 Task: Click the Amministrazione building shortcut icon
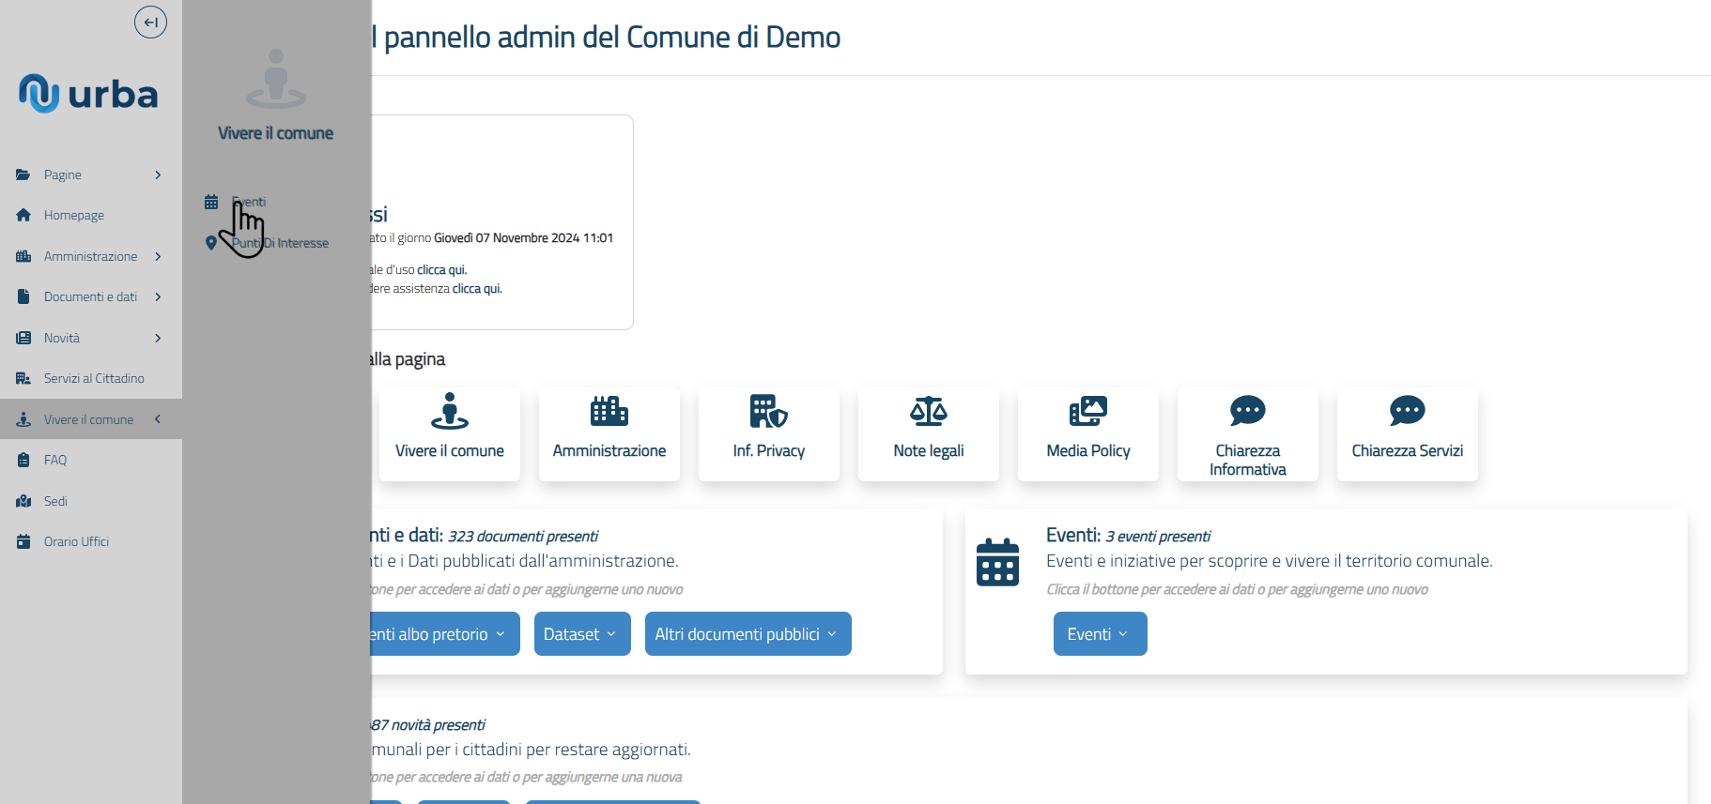point(609,411)
